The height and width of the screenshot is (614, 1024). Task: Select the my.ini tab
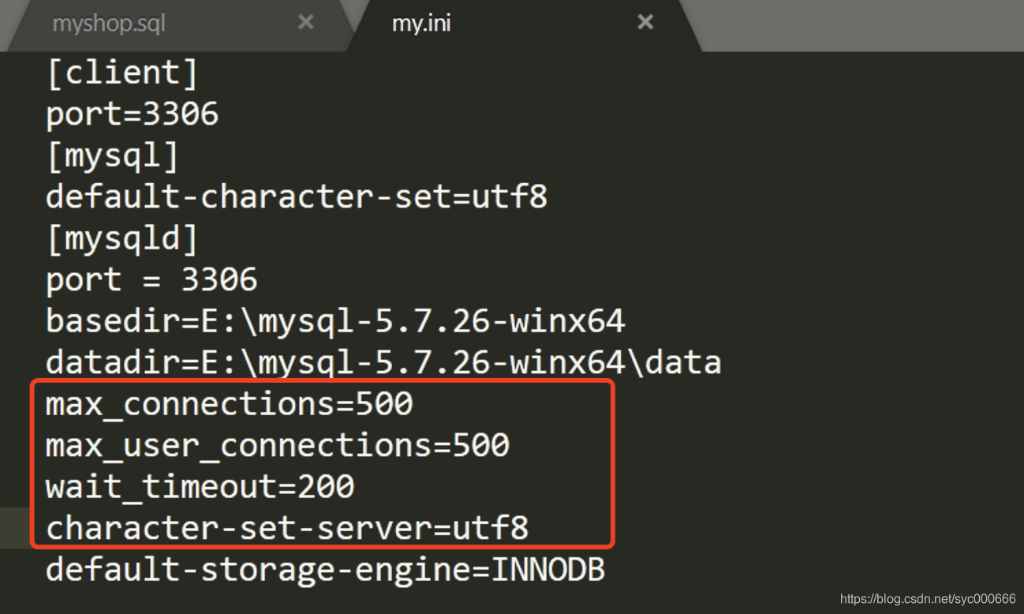pyautogui.click(x=420, y=23)
